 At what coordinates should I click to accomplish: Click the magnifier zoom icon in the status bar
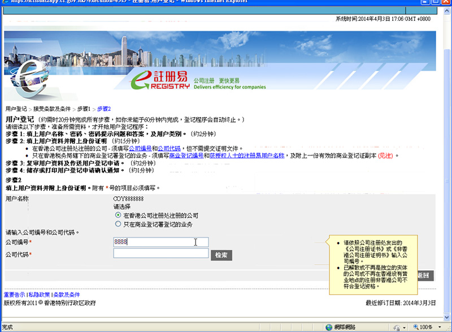pyautogui.click(x=417, y=326)
